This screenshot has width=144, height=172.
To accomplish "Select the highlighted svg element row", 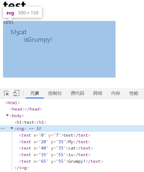I will [x=72, y=128].
